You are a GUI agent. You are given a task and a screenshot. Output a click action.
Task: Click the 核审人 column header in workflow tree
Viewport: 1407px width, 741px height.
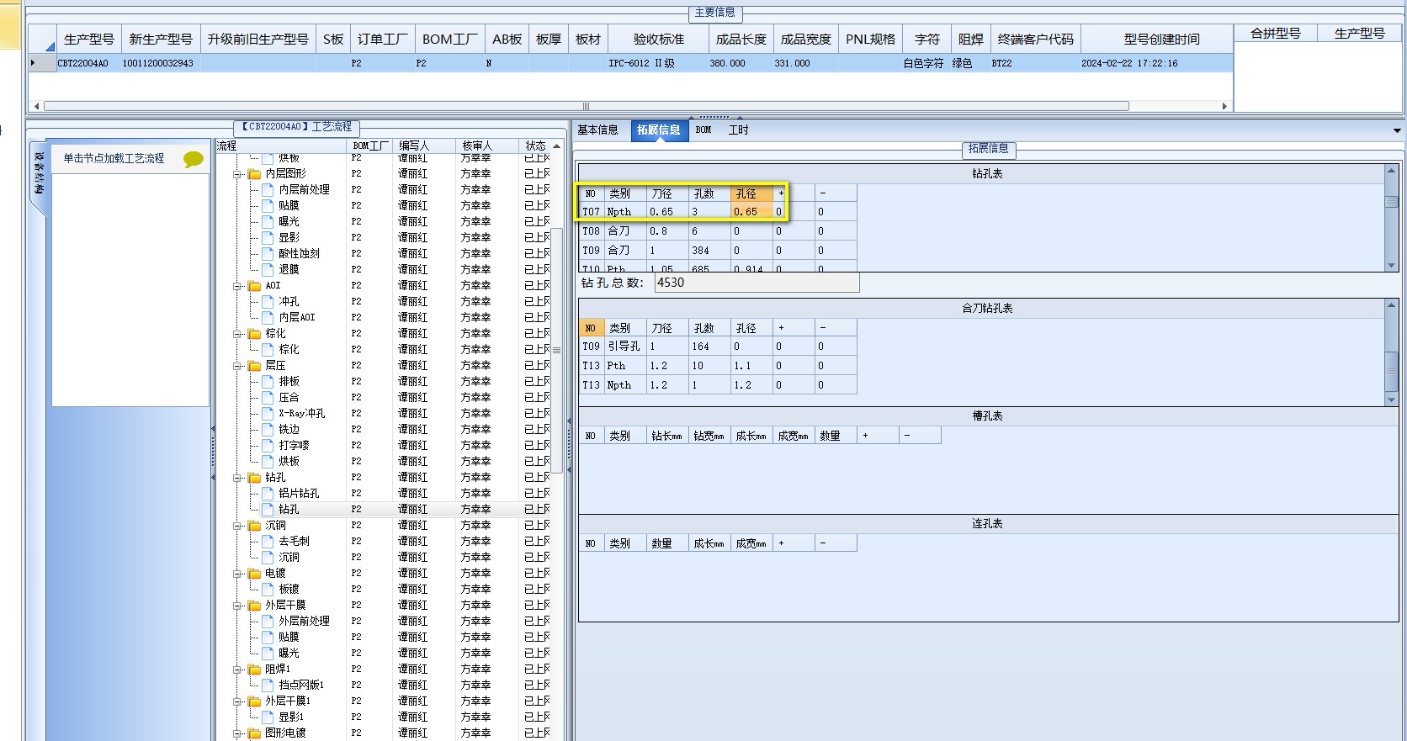click(x=486, y=146)
